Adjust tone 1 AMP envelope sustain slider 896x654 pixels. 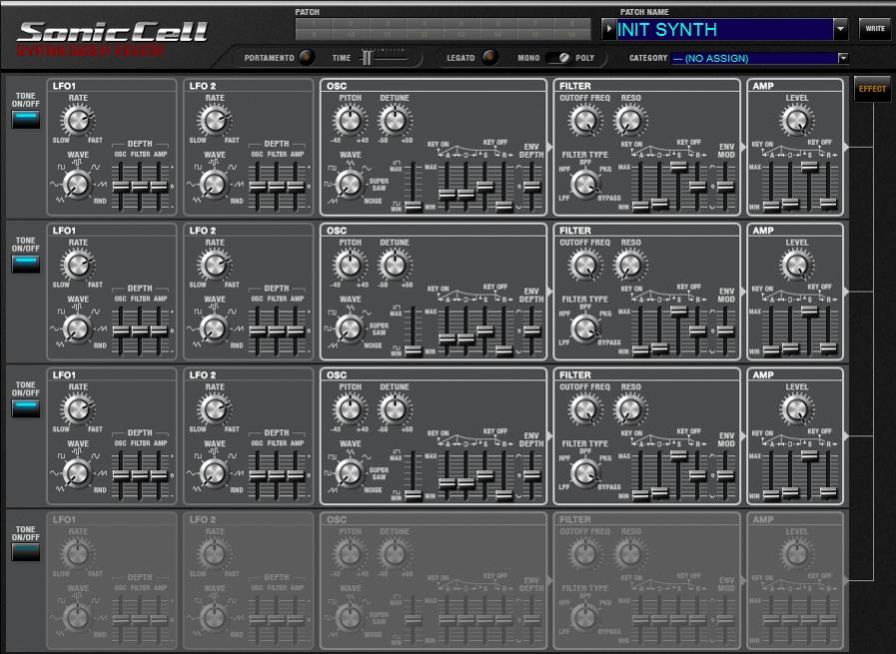[809, 166]
